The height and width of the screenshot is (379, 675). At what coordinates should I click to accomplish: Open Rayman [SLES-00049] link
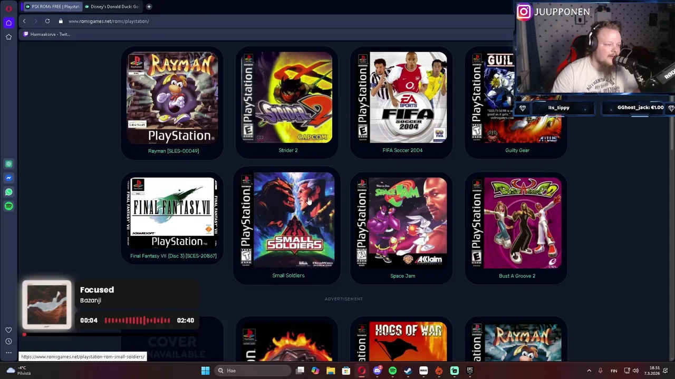173,151
